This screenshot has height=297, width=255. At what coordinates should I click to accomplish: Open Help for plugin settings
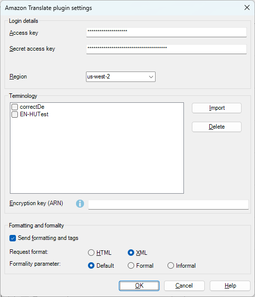tap(230, 286)
